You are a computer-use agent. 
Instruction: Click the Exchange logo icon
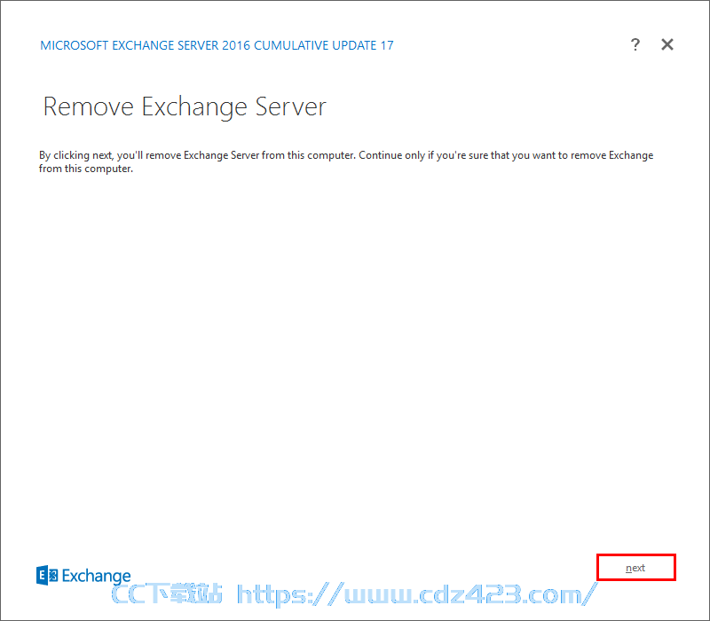pyautogui.click(x=47, y=575)
